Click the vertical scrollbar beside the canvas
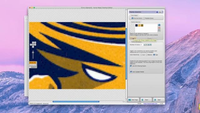Screen dimensions: 200x113 126,54
